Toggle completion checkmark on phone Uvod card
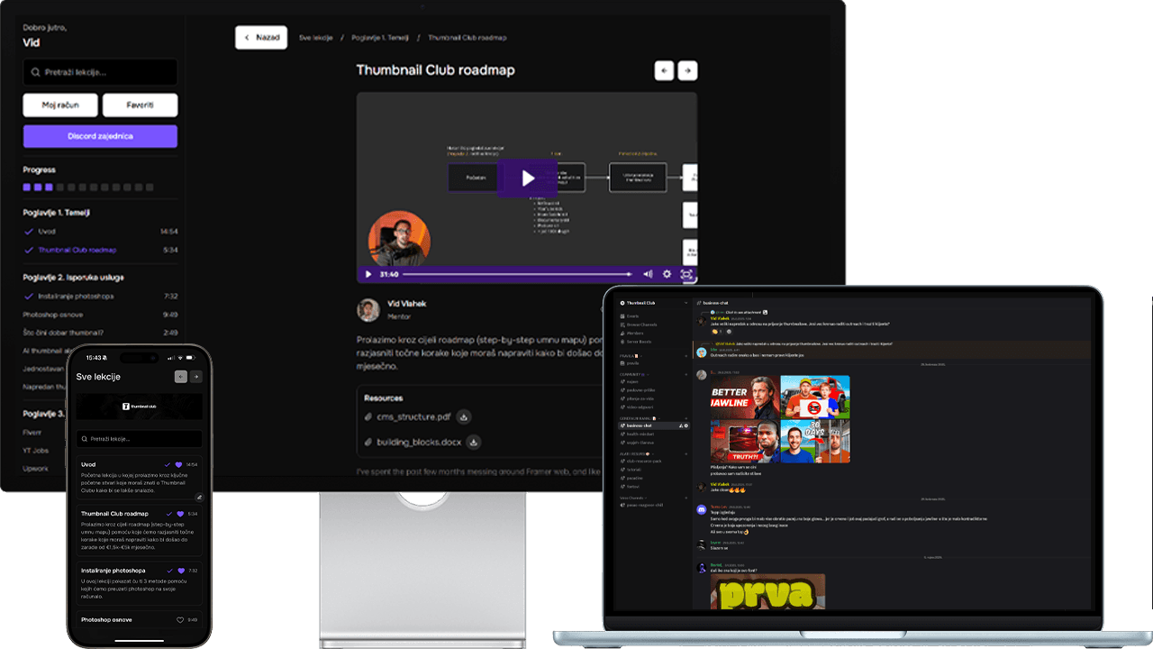The image size is (1153, 649). [168, 464]
